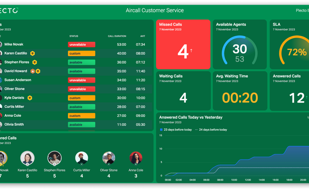Click Susan Anderson's unavailable status badge

point(82,80)
